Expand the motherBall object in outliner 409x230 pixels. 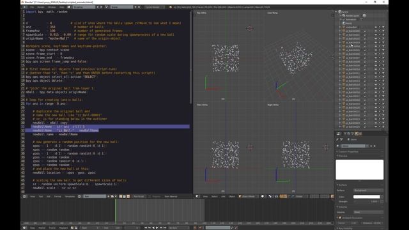point(340,27)
